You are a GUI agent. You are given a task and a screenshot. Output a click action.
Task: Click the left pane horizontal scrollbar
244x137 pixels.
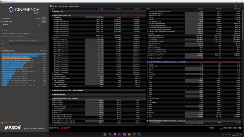point(92,125)
